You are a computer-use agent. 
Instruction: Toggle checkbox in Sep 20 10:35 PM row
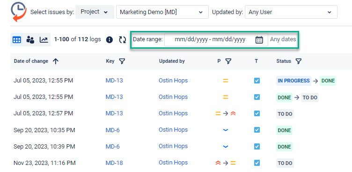pos(257,130)
